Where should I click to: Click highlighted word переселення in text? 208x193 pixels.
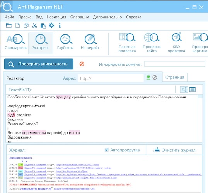click(x=34, y=133)
